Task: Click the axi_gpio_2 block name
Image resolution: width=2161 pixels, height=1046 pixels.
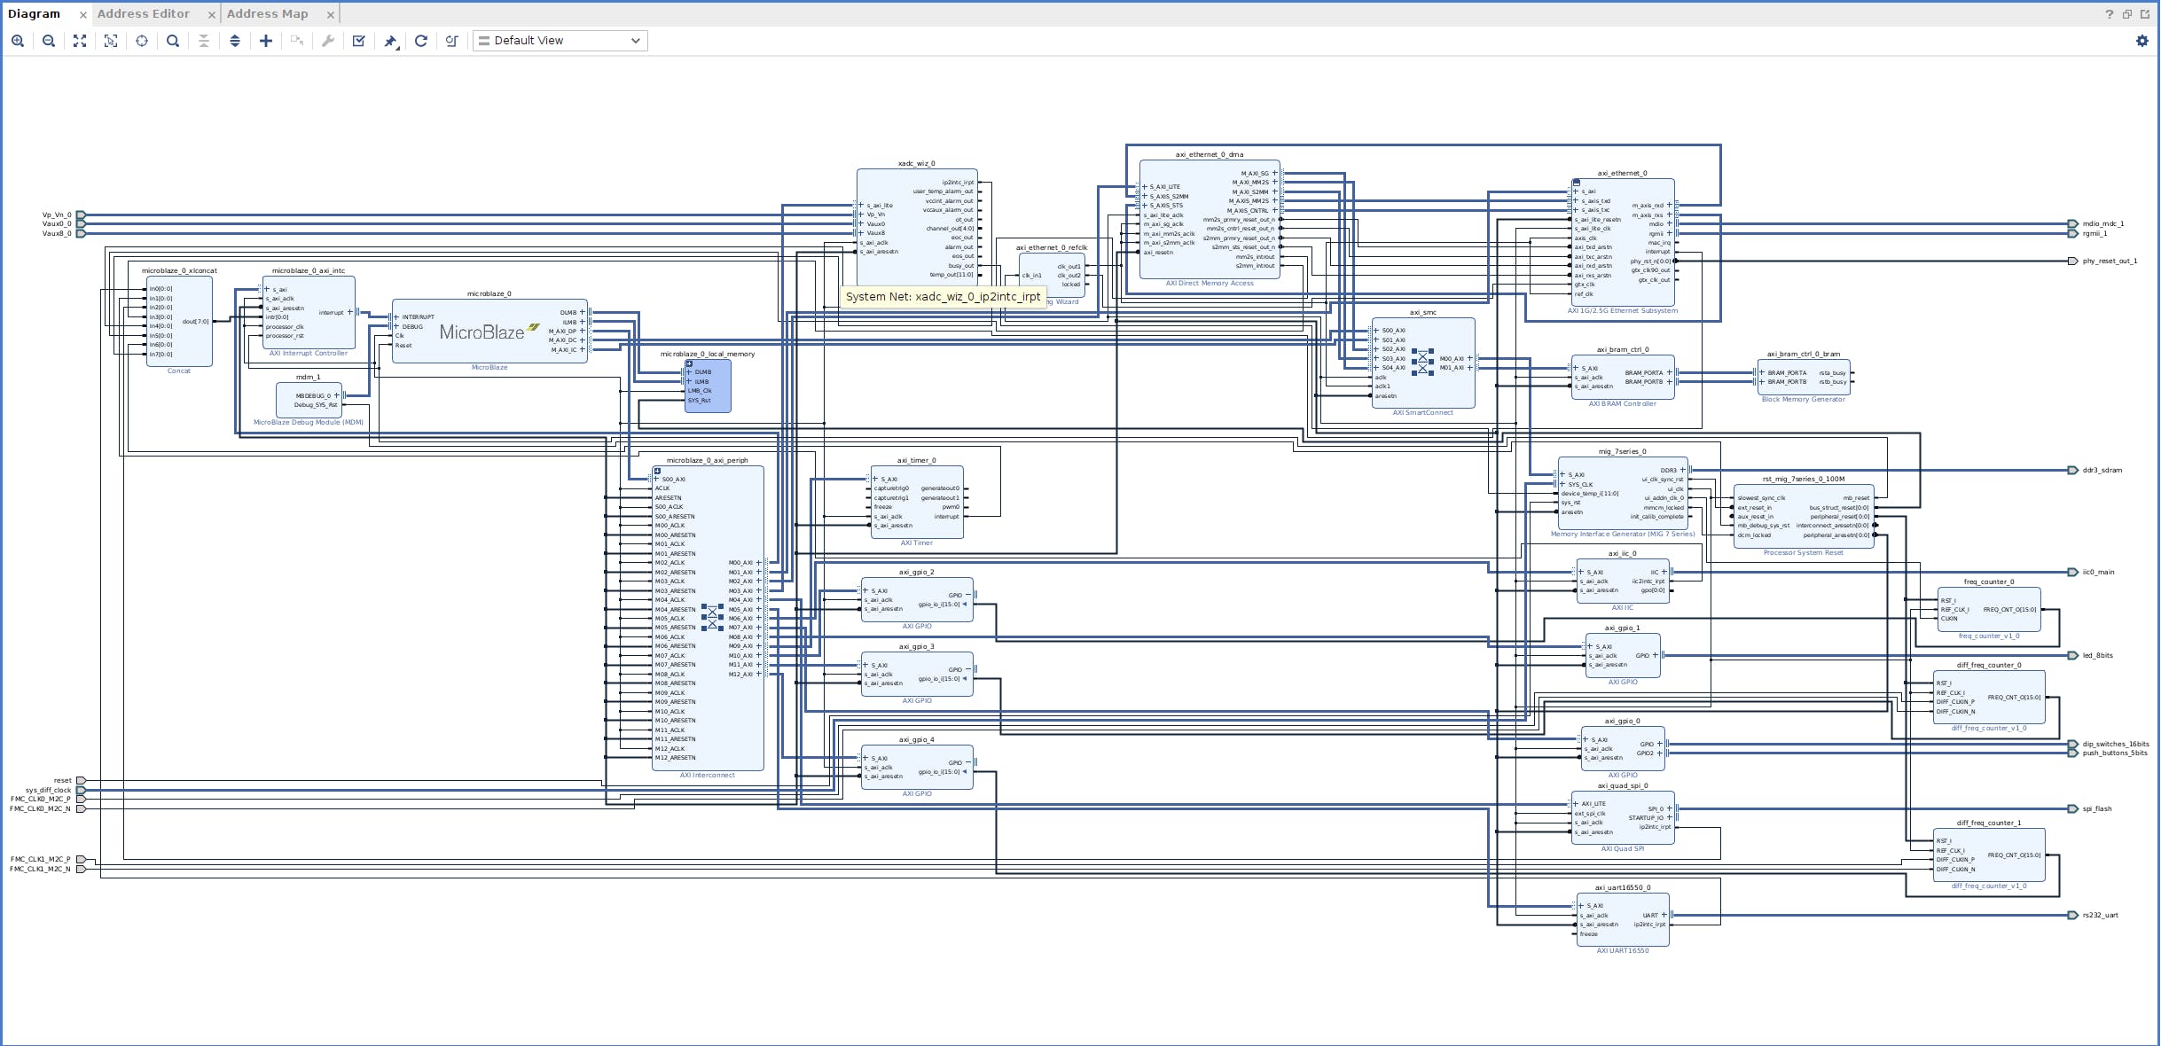Action: pos(916,572)
